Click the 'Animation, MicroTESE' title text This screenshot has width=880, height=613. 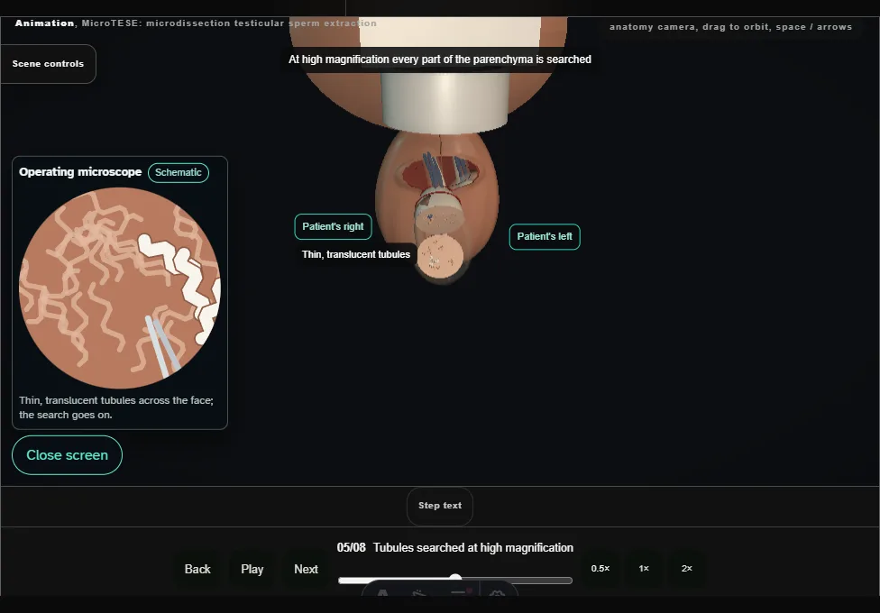click(x=196, y=23)
